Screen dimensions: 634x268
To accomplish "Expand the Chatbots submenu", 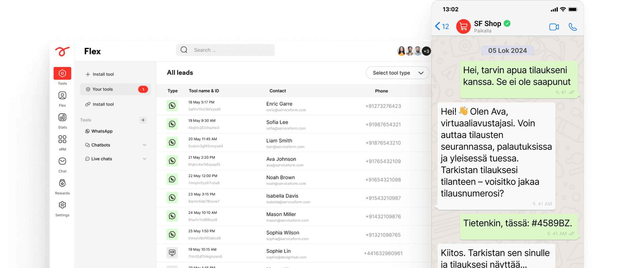I will click(x=144, y=145).
